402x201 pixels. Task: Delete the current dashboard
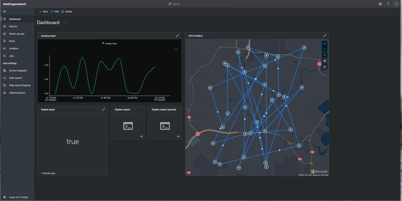pyautogui.click(x=67, y=11)
